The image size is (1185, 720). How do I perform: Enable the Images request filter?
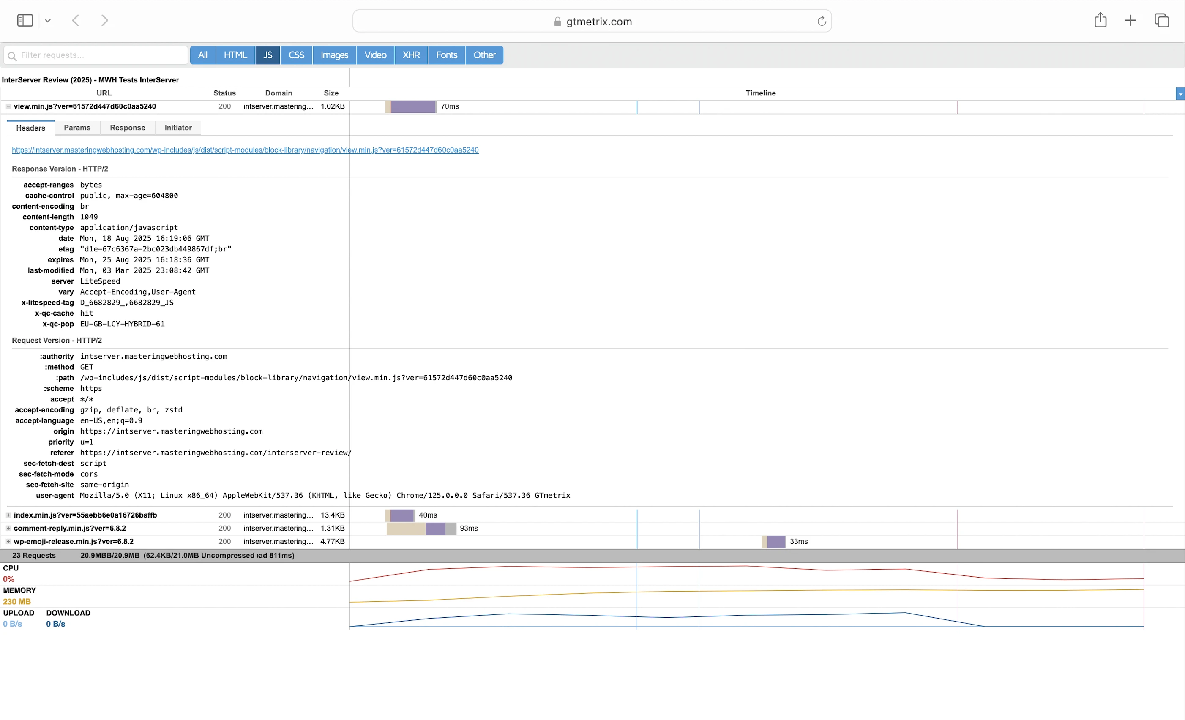pyautogui.click(x=334, y=55)
